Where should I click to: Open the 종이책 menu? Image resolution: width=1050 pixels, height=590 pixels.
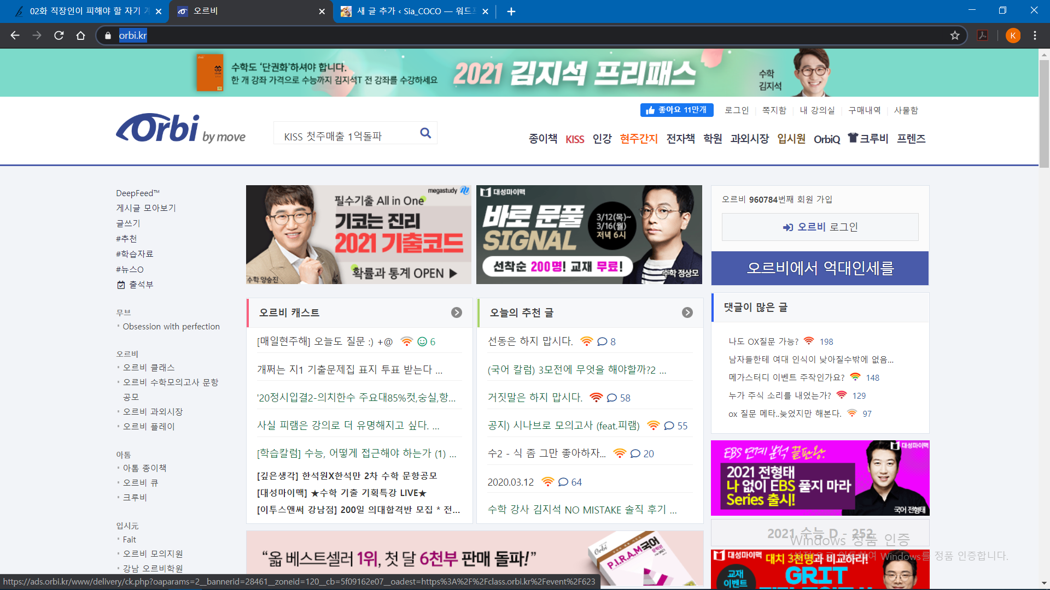pos(542,139)
